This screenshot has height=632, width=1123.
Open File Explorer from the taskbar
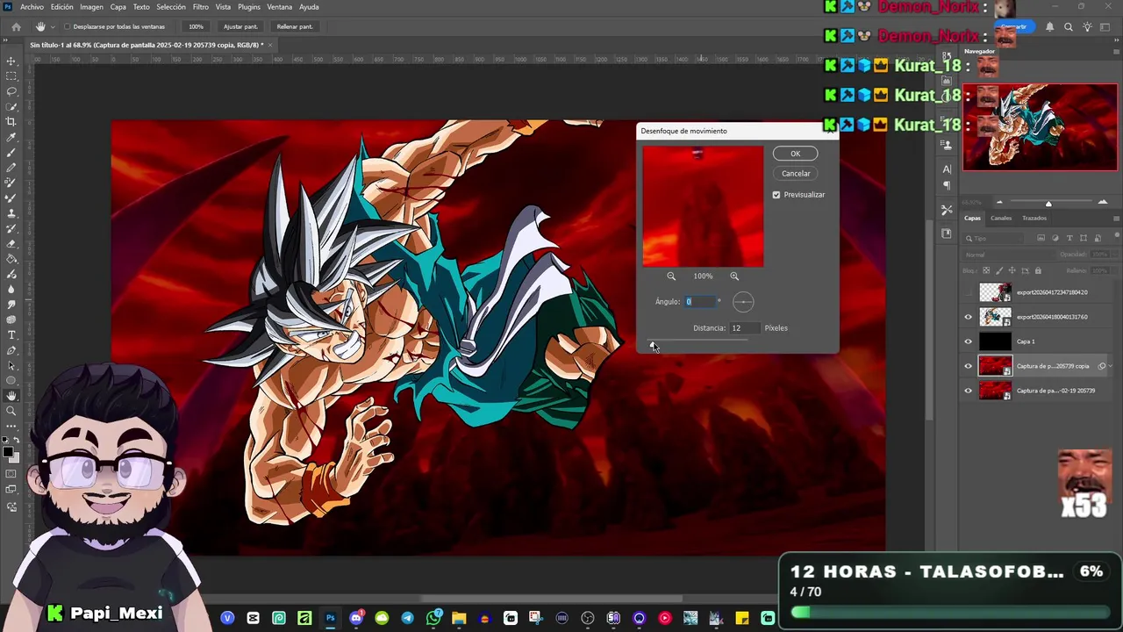tap(459, 618)
